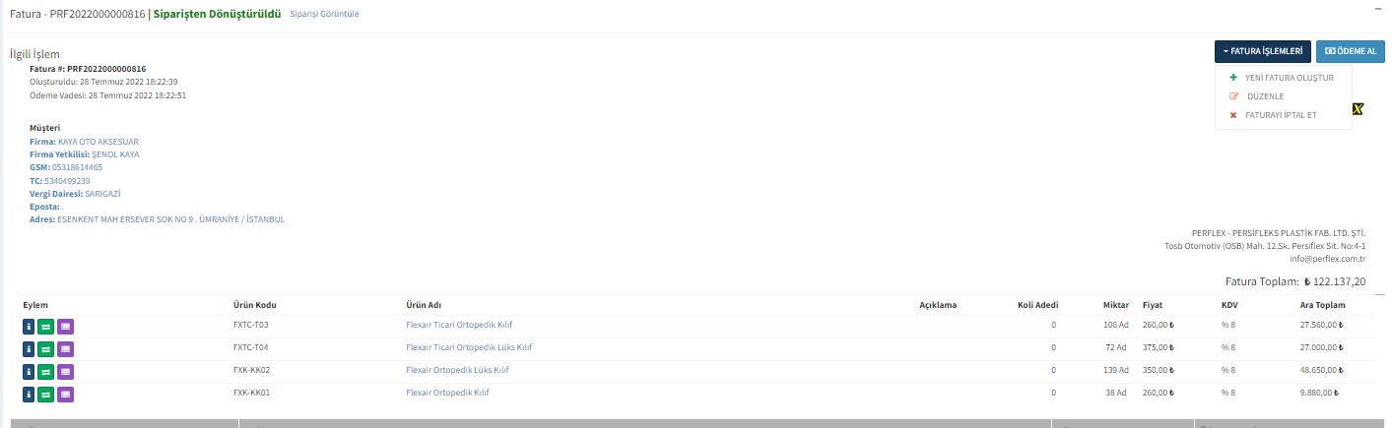Click the yellow X icon
The width and height of the screenshot is (1392, 428).
[x=1358, y=108]
